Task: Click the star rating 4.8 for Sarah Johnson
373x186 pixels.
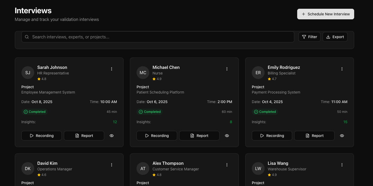Action: (x=42, y=79)
